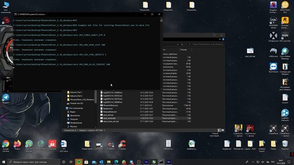
Task: Switch Explorer to large icons view
Action: click(x=222, y=130)
